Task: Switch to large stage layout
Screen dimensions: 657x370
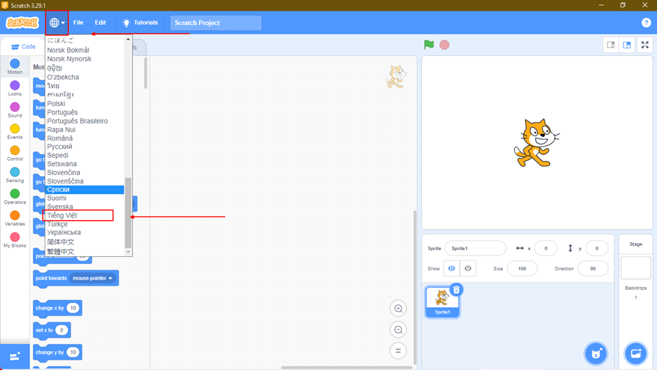Action: [627, 45]
